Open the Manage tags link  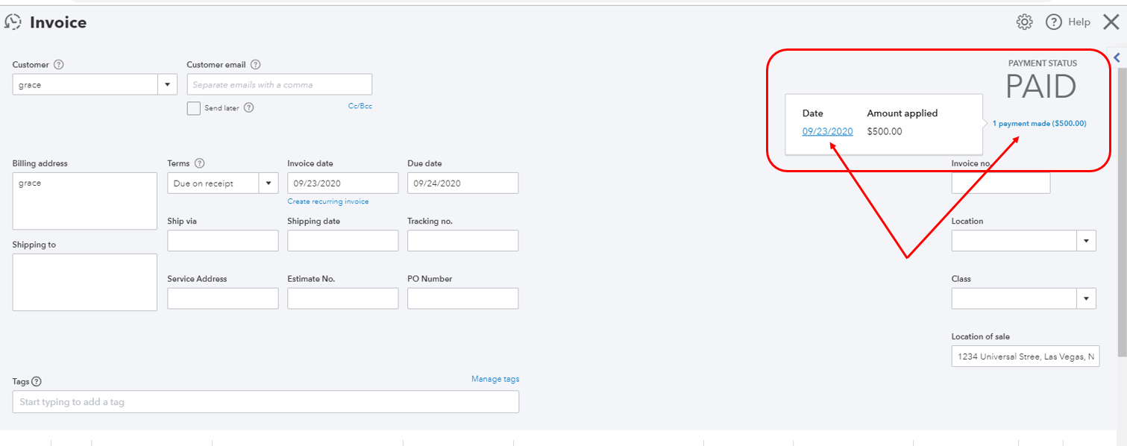click(x=495, y=379)
